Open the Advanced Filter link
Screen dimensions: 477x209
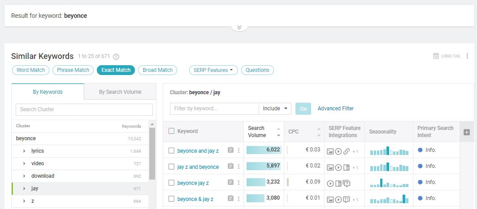pos(335,109)
